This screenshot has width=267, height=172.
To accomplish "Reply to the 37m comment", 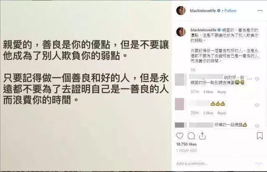I will point(222,92).
